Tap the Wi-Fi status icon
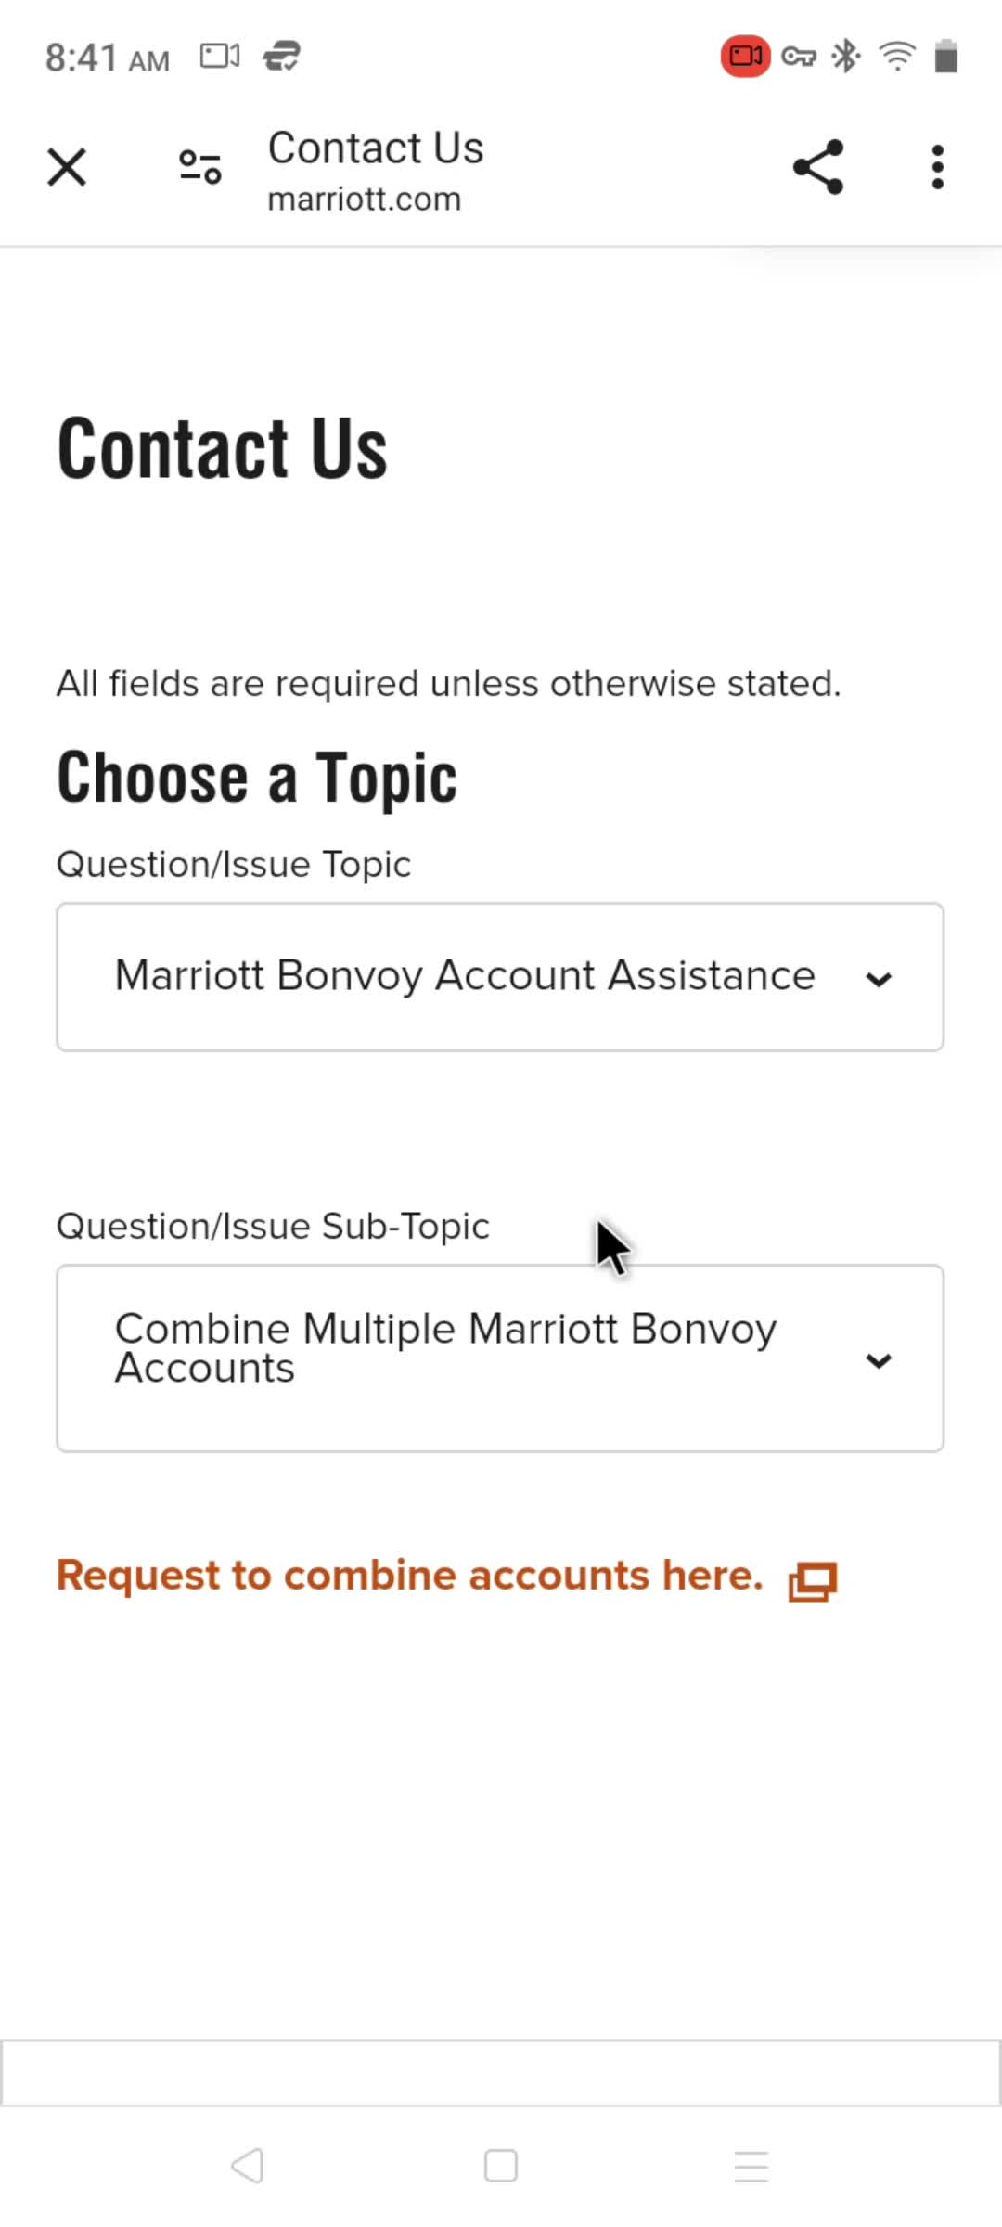1002x2227 pixels. 897,57
